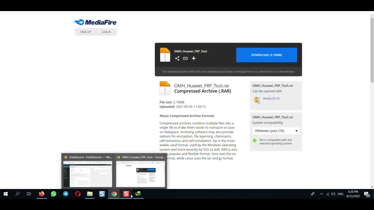Click the People icon in system tray
The image size is (374, 210).
[x=313, y=194]
